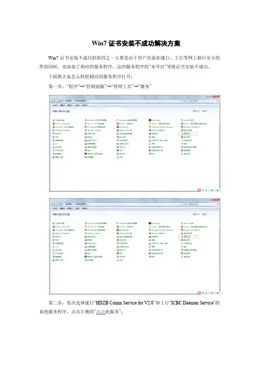This screenshot has width=259, height=366.
Task: Open Windows Defender in the second Control Panel screenshot
Action: (61, 234)
